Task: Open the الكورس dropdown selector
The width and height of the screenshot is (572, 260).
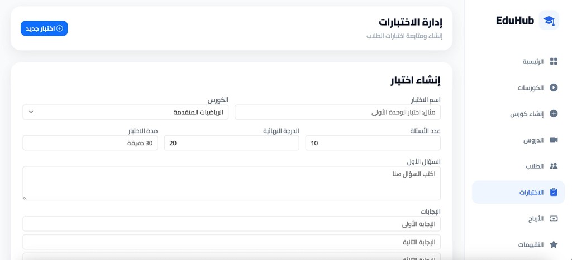Action: click(x=126, y=112)
